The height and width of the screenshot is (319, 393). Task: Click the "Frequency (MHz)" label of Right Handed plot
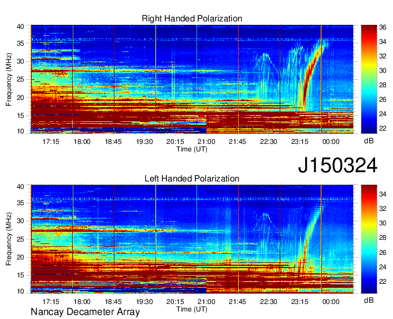click(x=9, y=79)
